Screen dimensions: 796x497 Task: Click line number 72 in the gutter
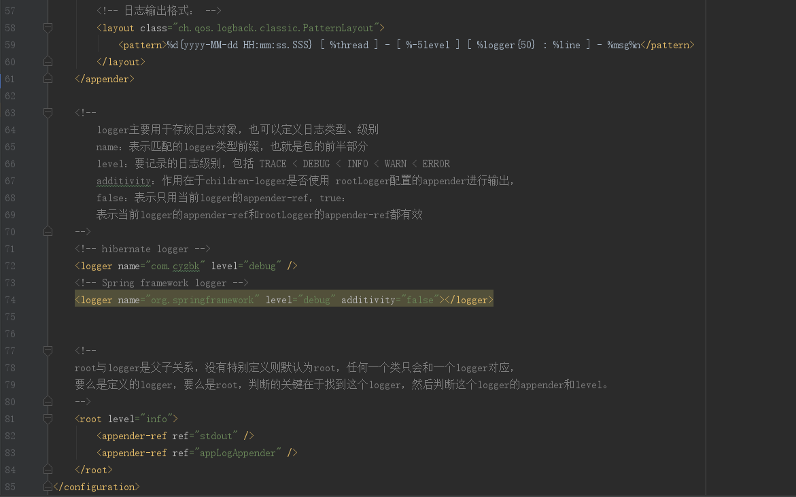(x=10, y=266)
